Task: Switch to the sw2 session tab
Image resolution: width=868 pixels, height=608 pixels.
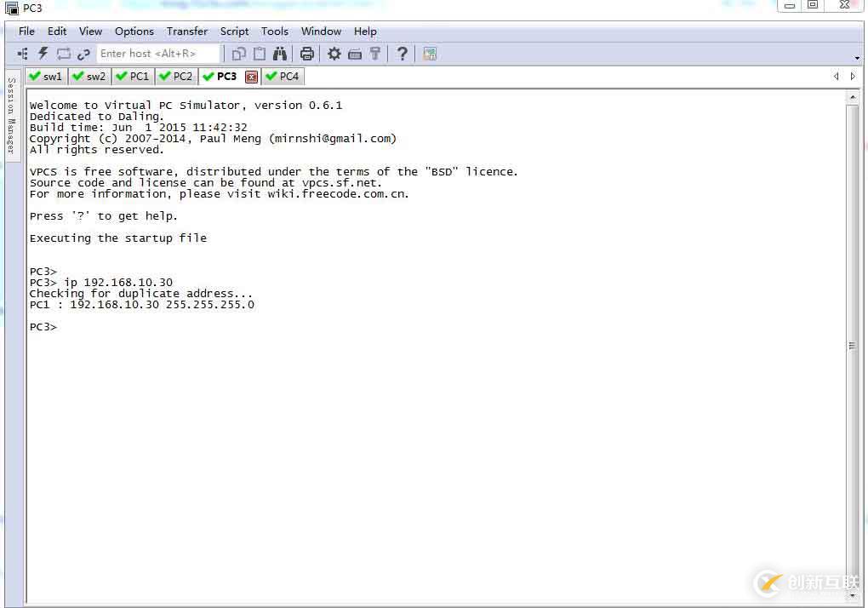Action: 89,77
